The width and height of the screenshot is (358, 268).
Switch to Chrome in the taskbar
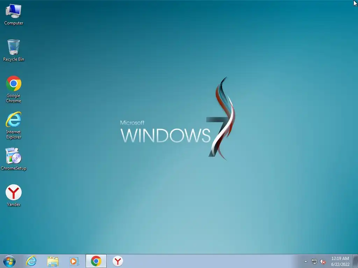tap(96, 261)
